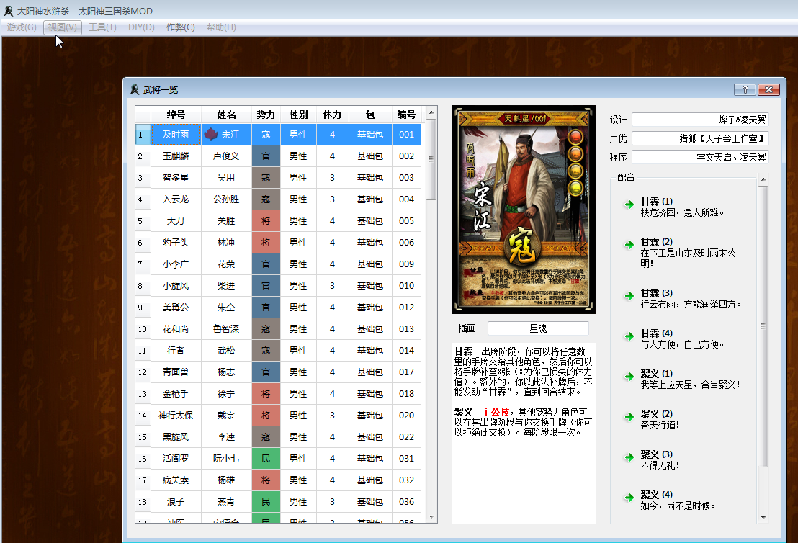Viewport: 798px width, 543px height.
Task: Open the 帮助(H) menu
Action: pyautogui.click(x=221, y=27)
